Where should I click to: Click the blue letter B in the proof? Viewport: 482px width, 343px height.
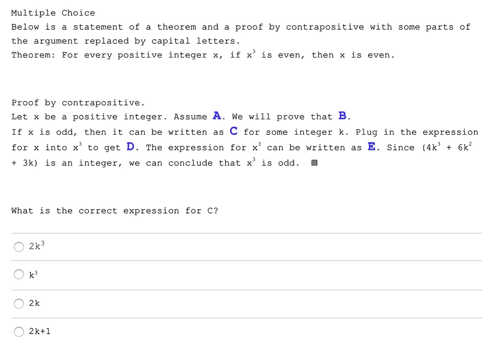coord(343,116)
